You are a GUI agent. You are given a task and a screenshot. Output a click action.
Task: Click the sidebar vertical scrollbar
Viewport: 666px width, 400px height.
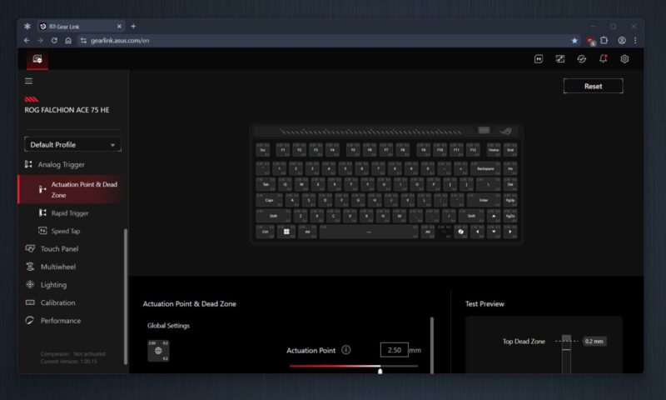pos(126,297)
